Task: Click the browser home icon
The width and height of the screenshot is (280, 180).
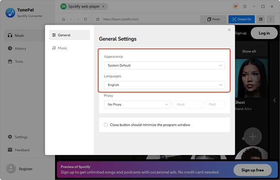Action: tap(63, 19)
